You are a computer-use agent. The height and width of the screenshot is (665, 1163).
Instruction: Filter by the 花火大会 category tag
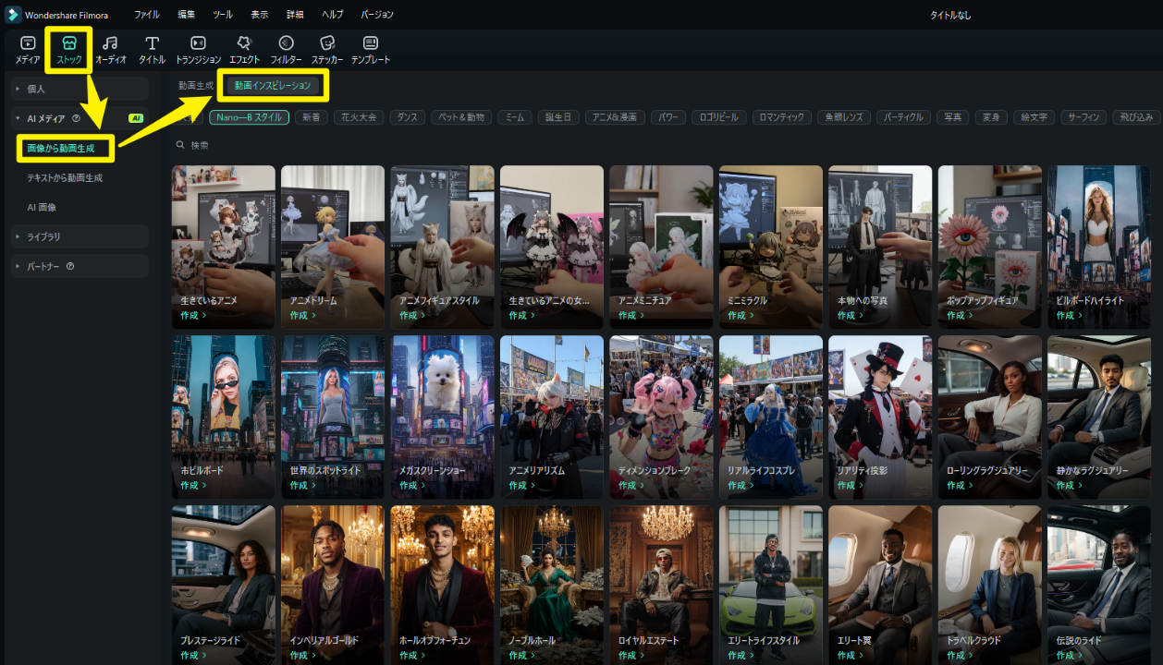tap(359, 117)
